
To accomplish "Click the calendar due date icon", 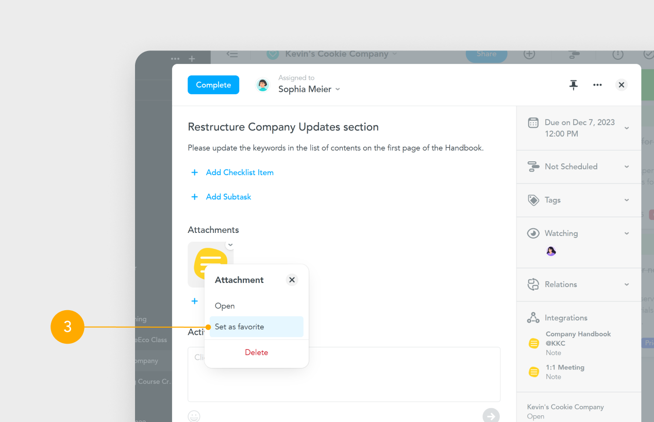I will point(533,123).
